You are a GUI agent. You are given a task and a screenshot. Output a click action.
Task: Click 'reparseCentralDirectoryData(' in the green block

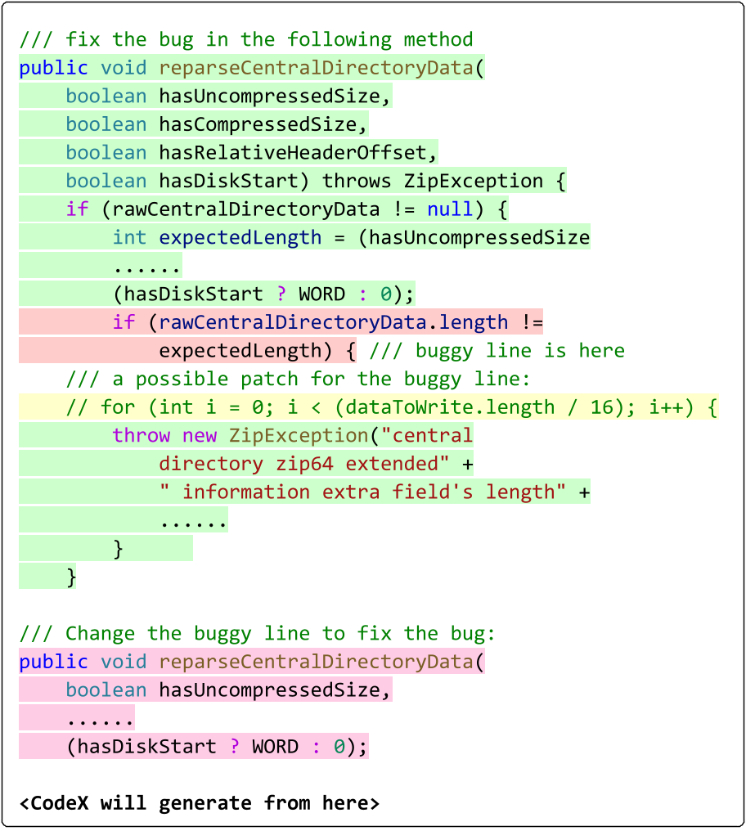tap(321, 68)
